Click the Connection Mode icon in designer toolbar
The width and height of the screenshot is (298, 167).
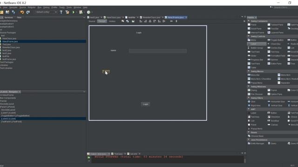click(128, 21)
